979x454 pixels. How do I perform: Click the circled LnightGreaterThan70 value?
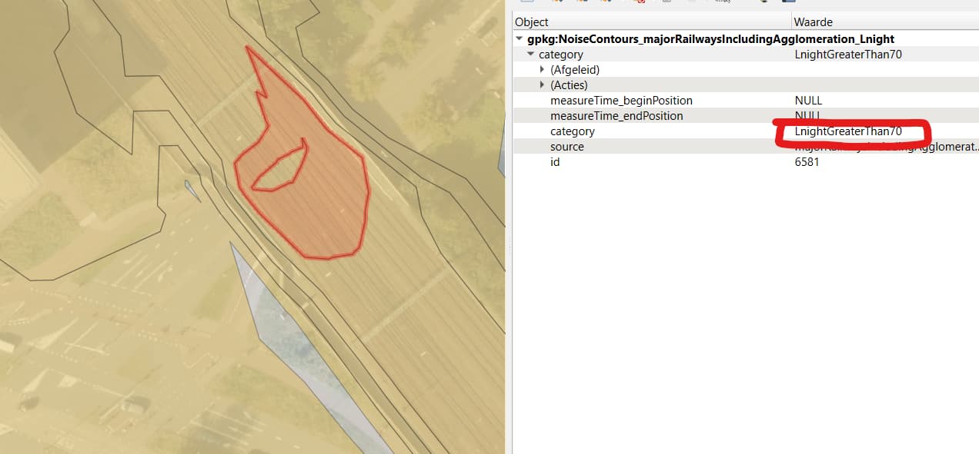point(848,131)
